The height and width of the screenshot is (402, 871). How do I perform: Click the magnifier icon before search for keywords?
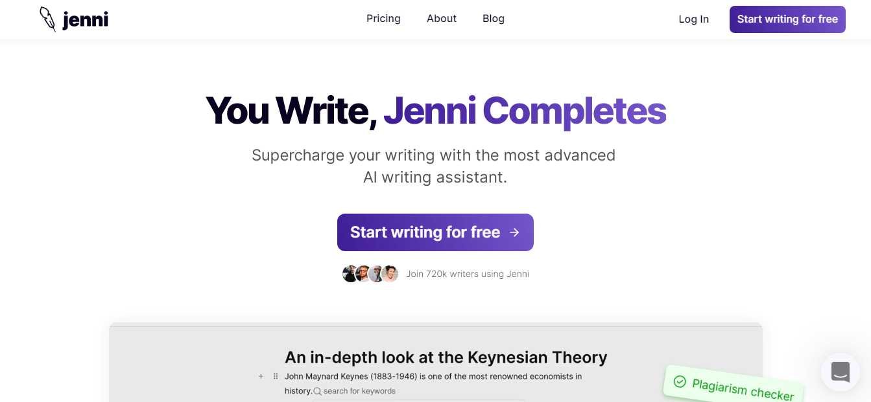[x=317, y=391]
